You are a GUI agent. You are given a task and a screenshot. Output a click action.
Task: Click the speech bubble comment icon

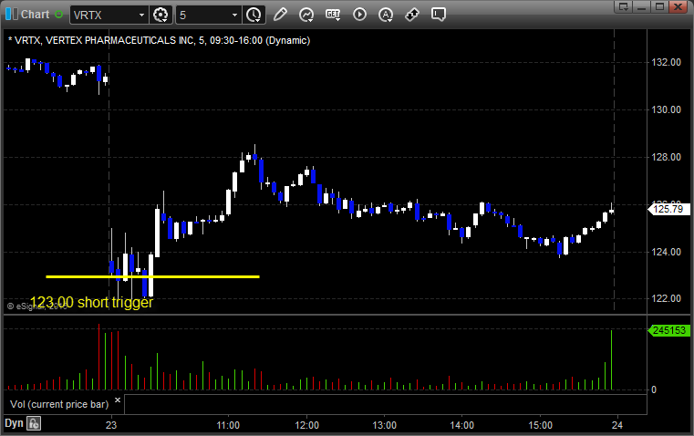point(438,15)
